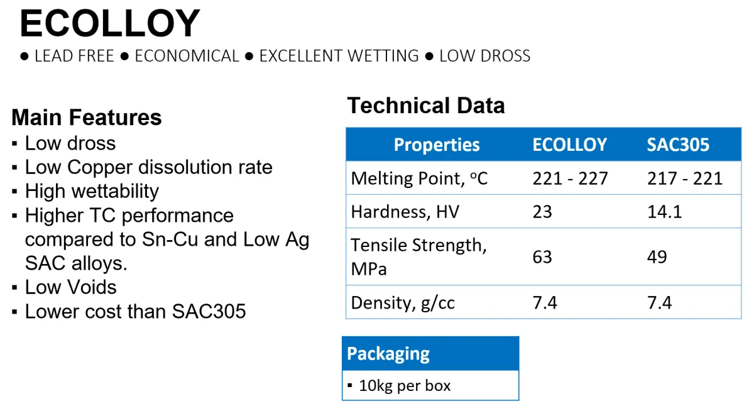Select the LEAD FREE tagline text
Screen dimensions: 754x411
[74, 56]
